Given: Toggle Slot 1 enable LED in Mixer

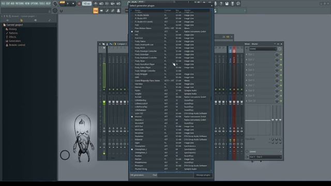Looking at the screenshot, I should pyautogui.click(x=281, y=54).
